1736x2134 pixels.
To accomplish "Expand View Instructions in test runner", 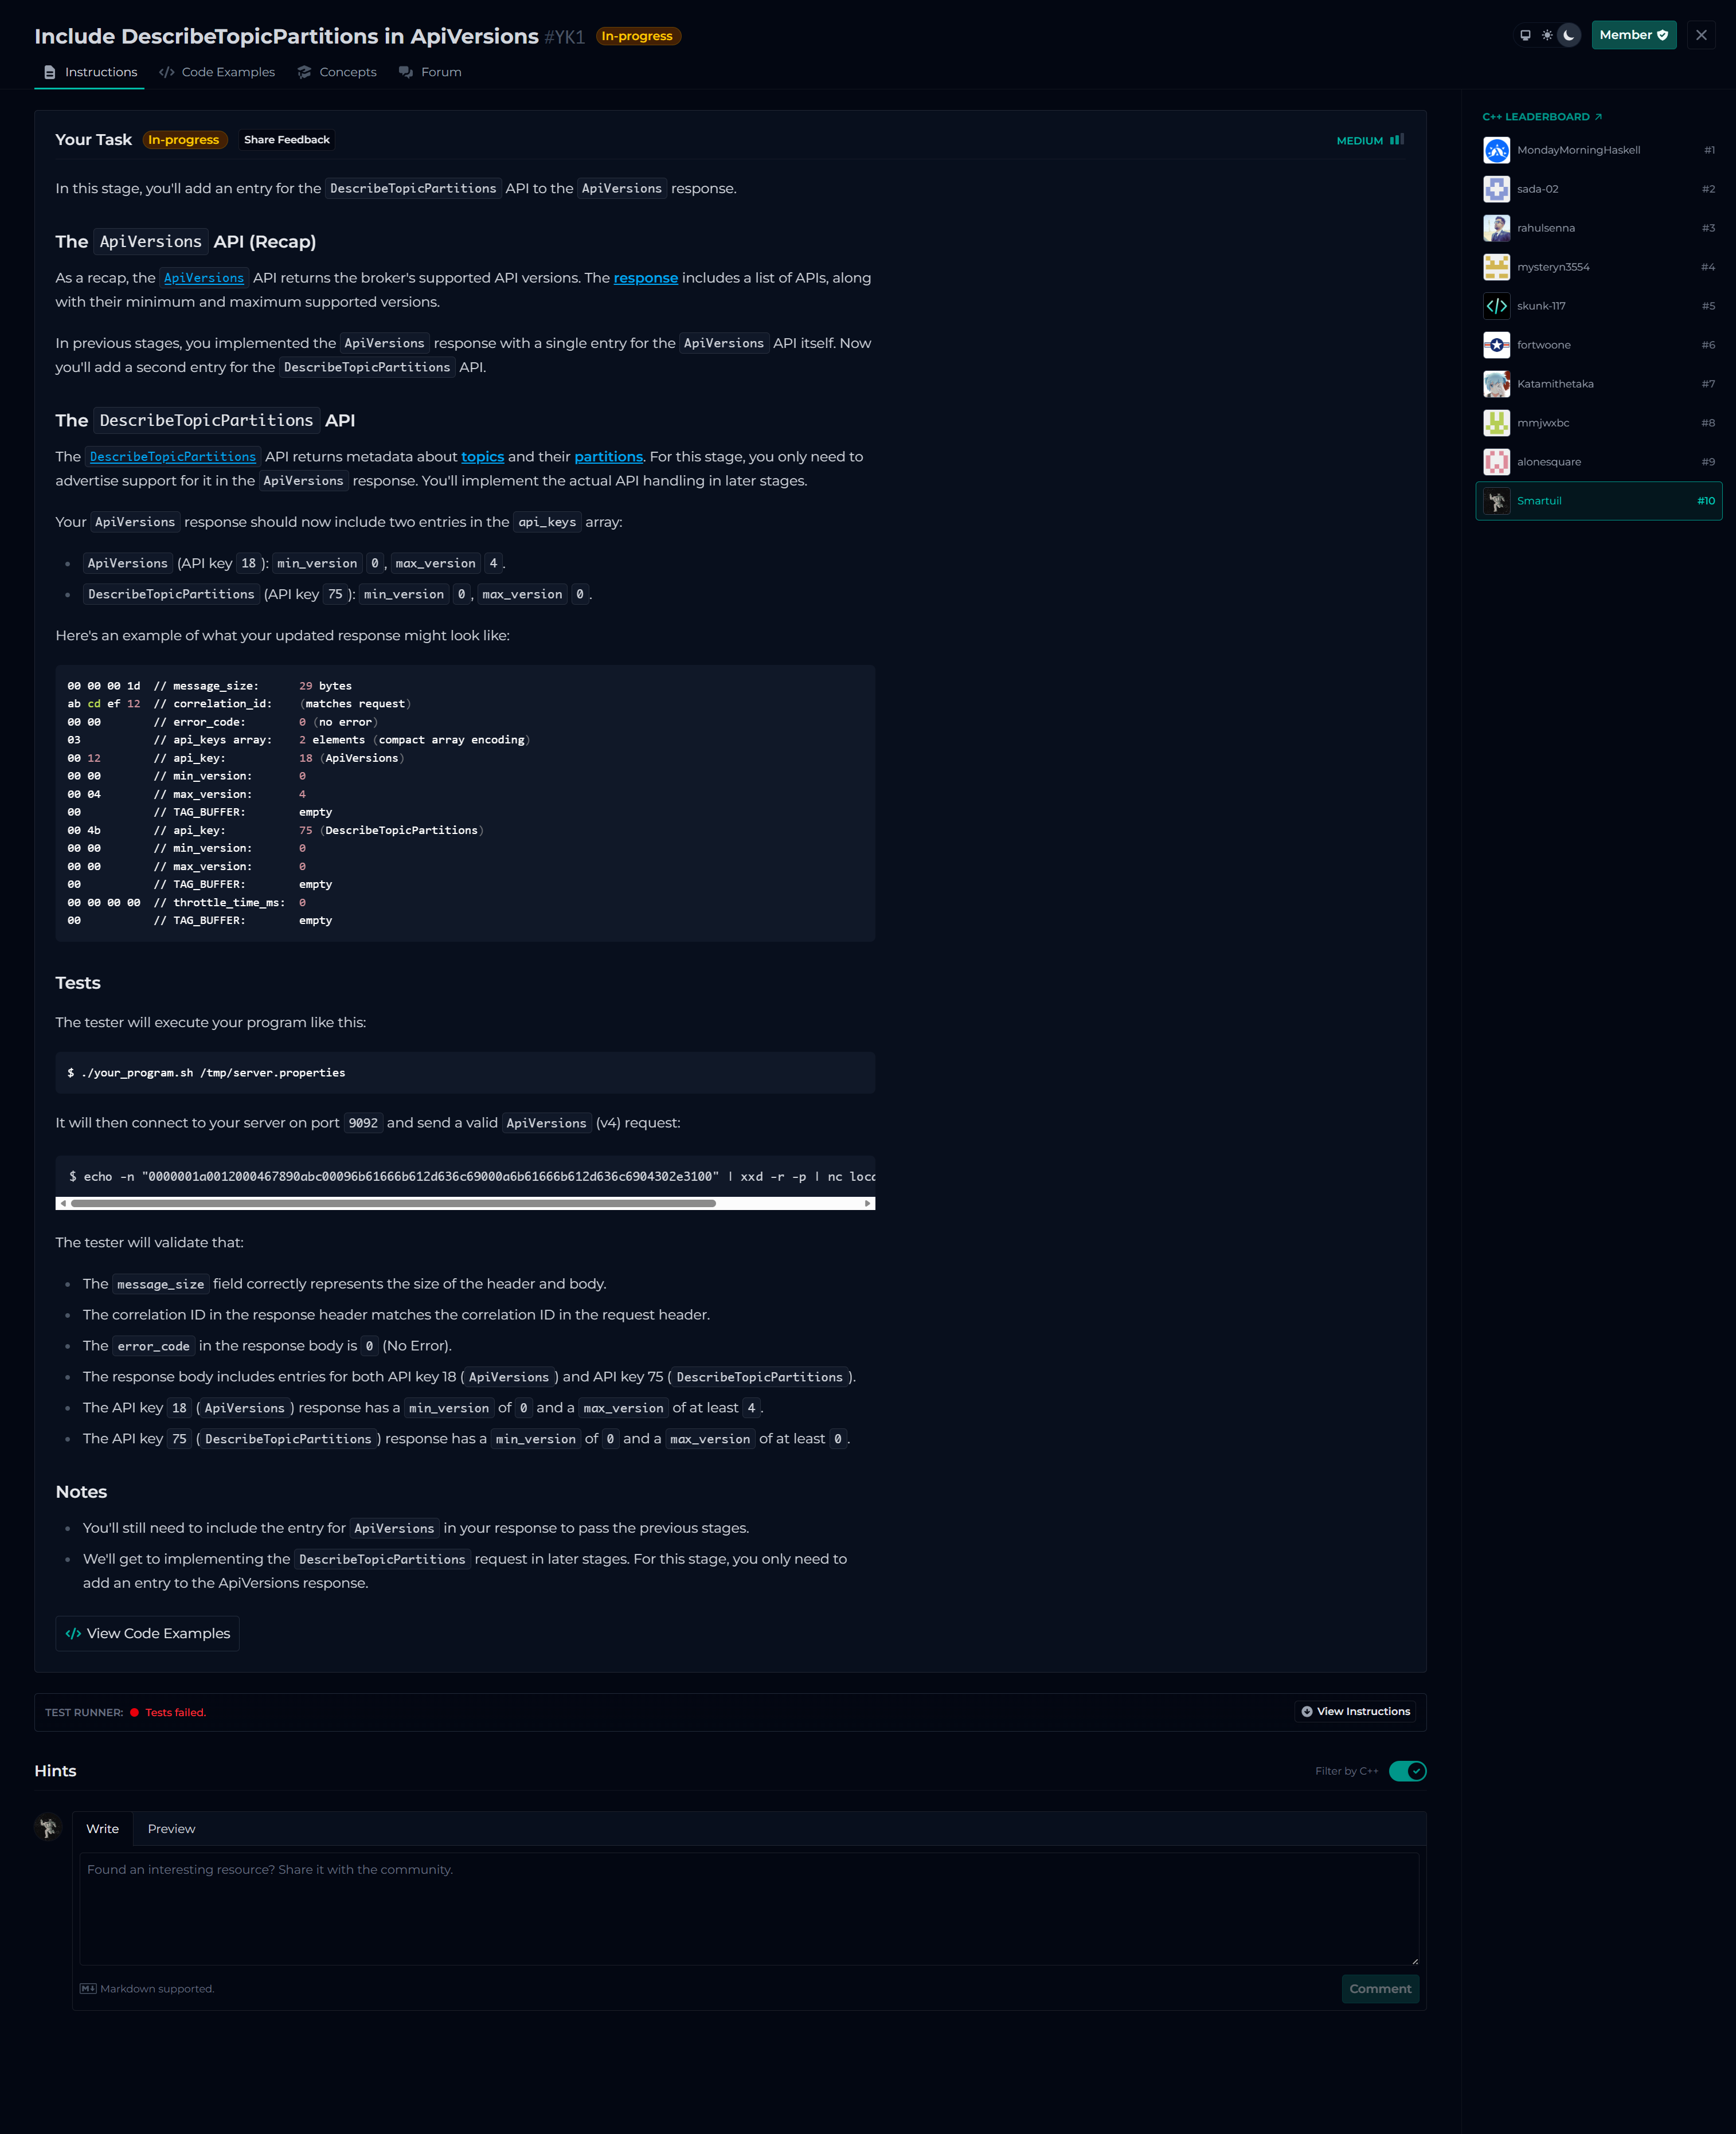I will point(1355,1712).
